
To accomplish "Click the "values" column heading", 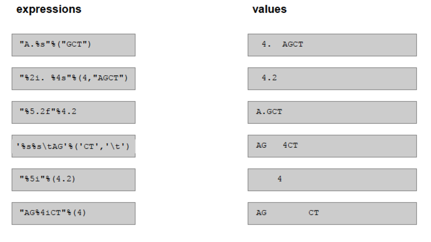I will (x=269, y=9).
